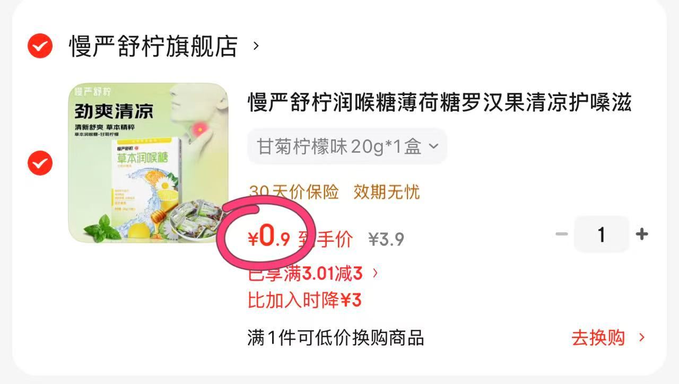Uncheck the 慢严舒柠旗舰店 store checkbox
This screenshot has height=384, width=679.
[x=40, y=46]
